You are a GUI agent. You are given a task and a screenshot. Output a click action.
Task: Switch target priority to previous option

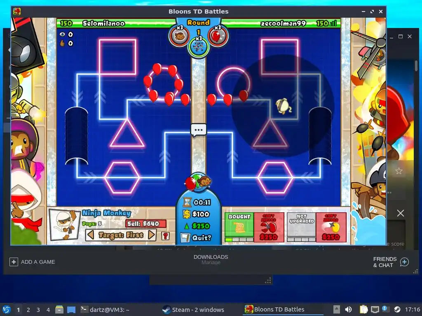[91, 235]
